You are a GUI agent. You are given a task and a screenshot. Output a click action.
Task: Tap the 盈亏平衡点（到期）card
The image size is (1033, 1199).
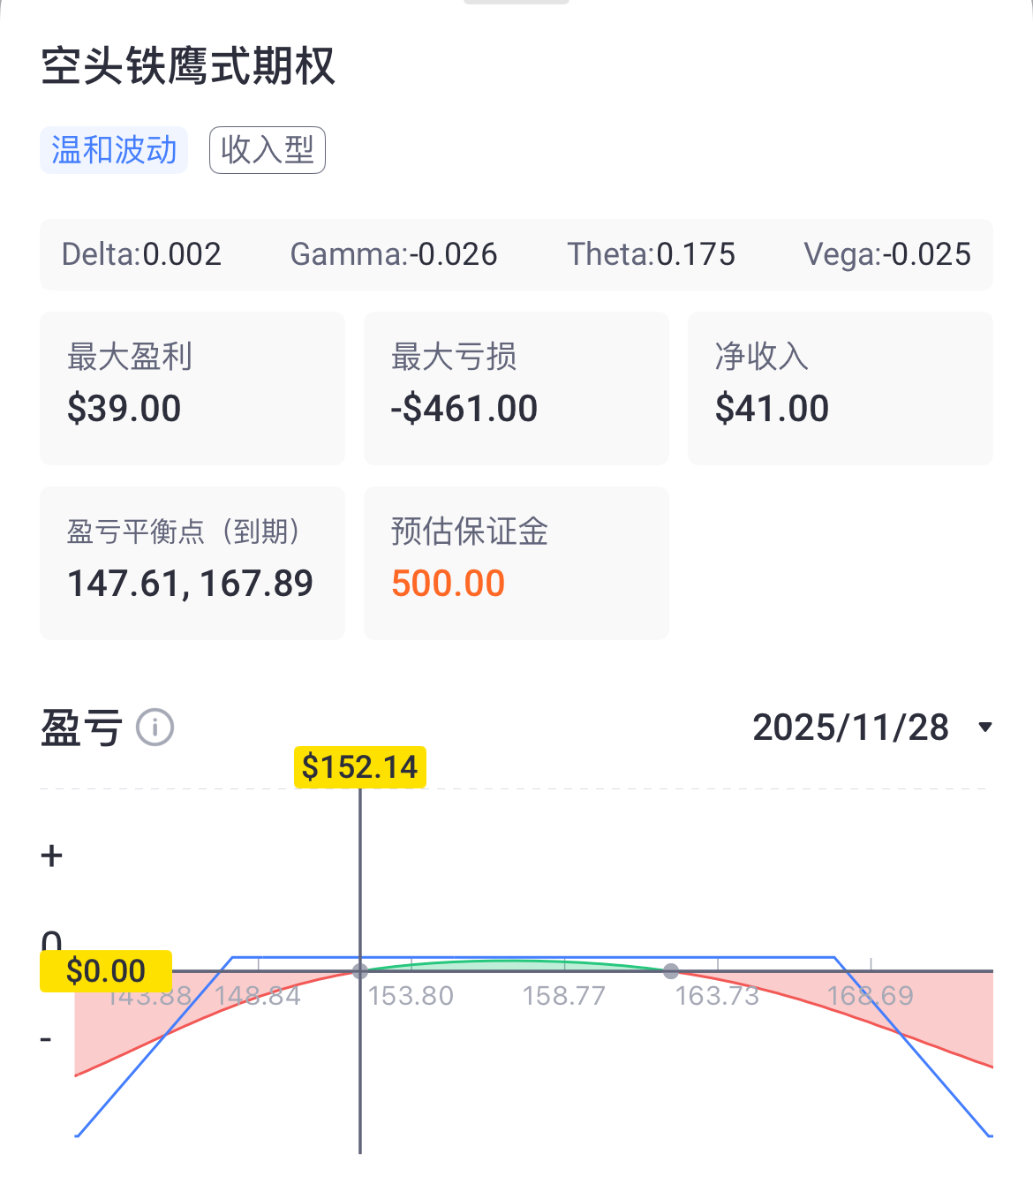coord(192,562)
